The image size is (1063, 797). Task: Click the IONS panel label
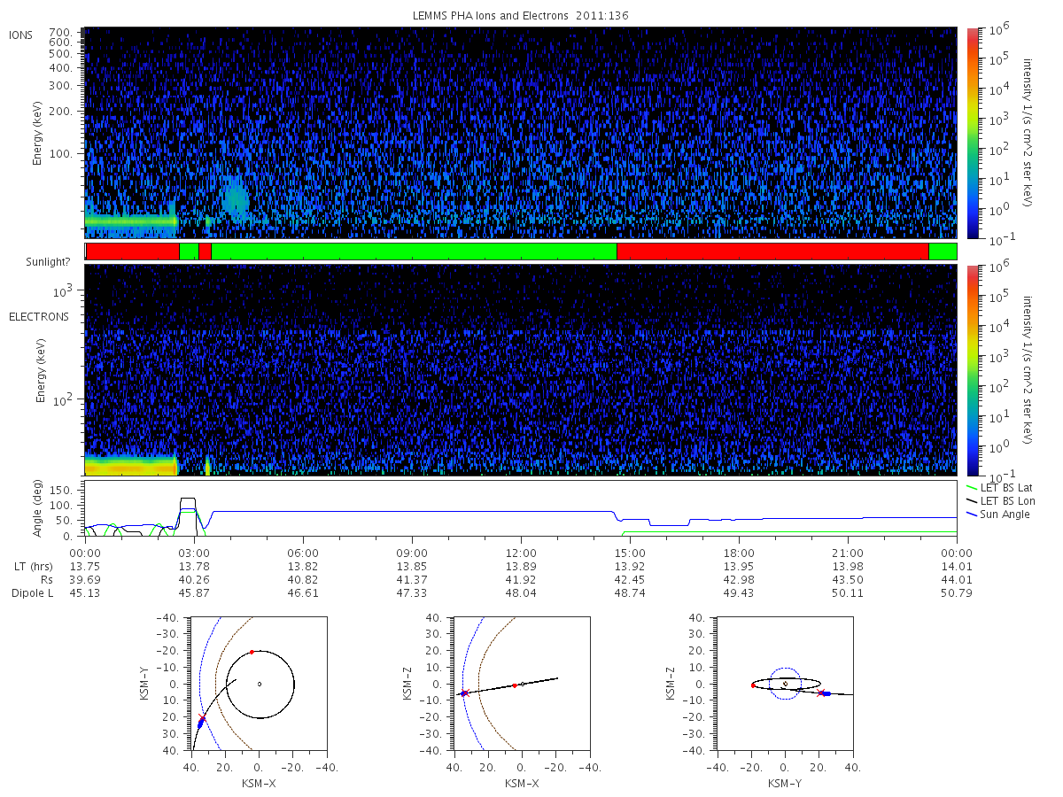pyautogui.click(x=22, y=35)
